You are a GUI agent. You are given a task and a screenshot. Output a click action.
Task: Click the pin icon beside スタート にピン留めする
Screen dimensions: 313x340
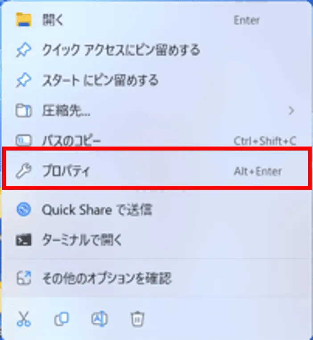click(24, 80)
